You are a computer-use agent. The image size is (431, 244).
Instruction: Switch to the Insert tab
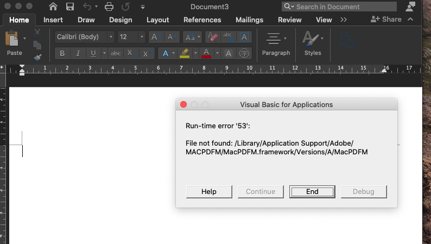tap(53, 20)
